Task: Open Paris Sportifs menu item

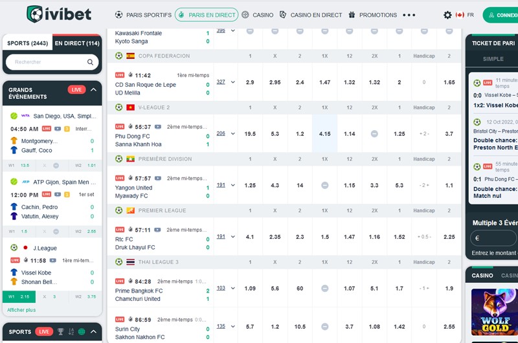Action: point(143,15)
